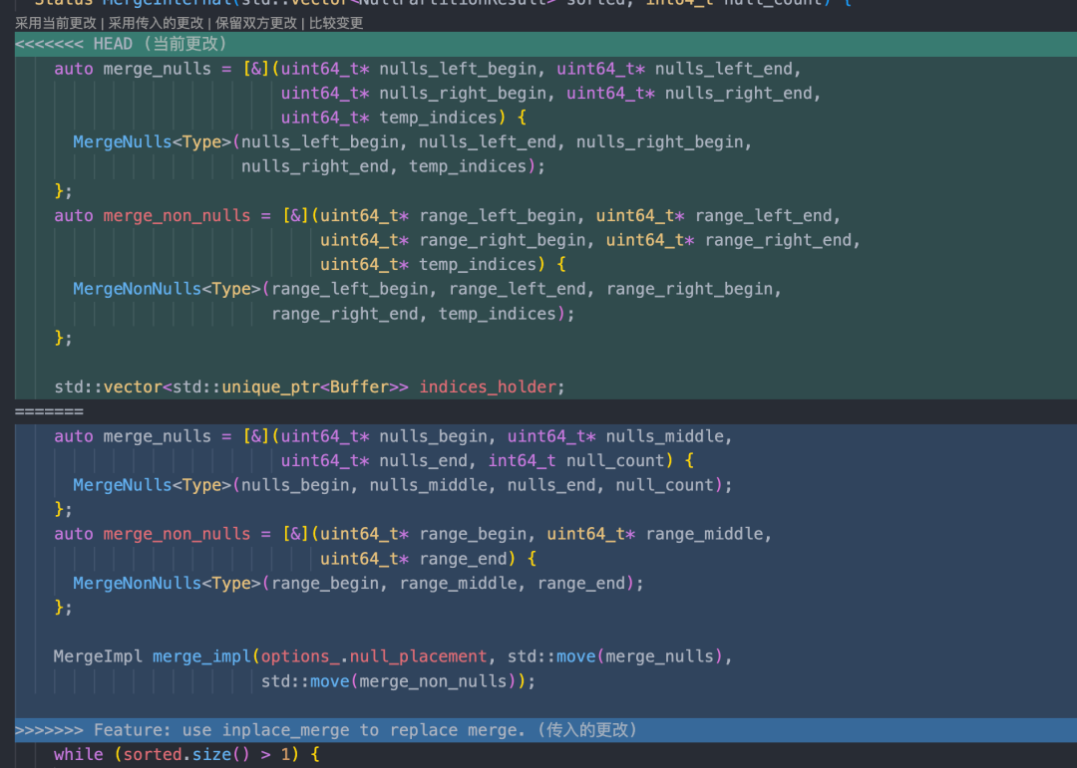Click 'std::move(merge_non_nulls));' text

tap(398, 681)
